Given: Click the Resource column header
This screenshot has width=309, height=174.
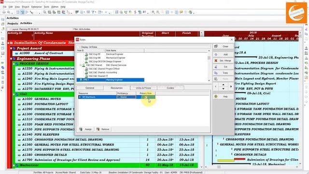Looking at the screenshot, I should point(97,93).
